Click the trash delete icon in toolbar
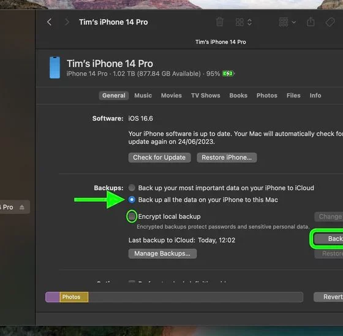The image size is (343, 336). pyautogui.click(x=220, y=22)
